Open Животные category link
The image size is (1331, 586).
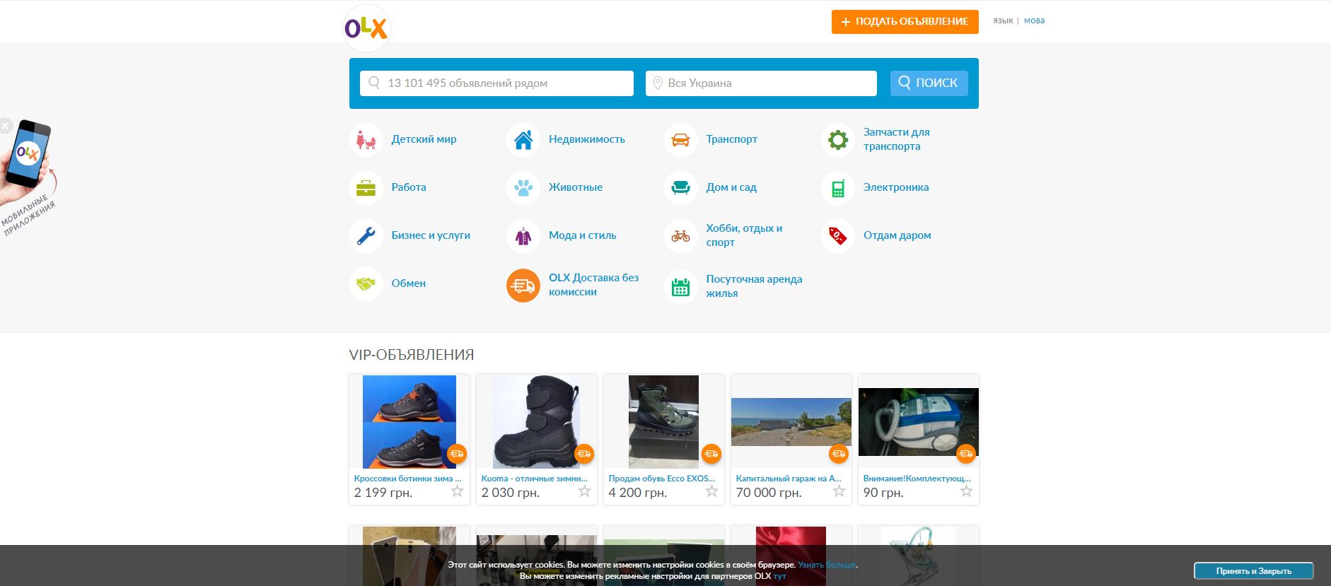(x=576, y=187)
